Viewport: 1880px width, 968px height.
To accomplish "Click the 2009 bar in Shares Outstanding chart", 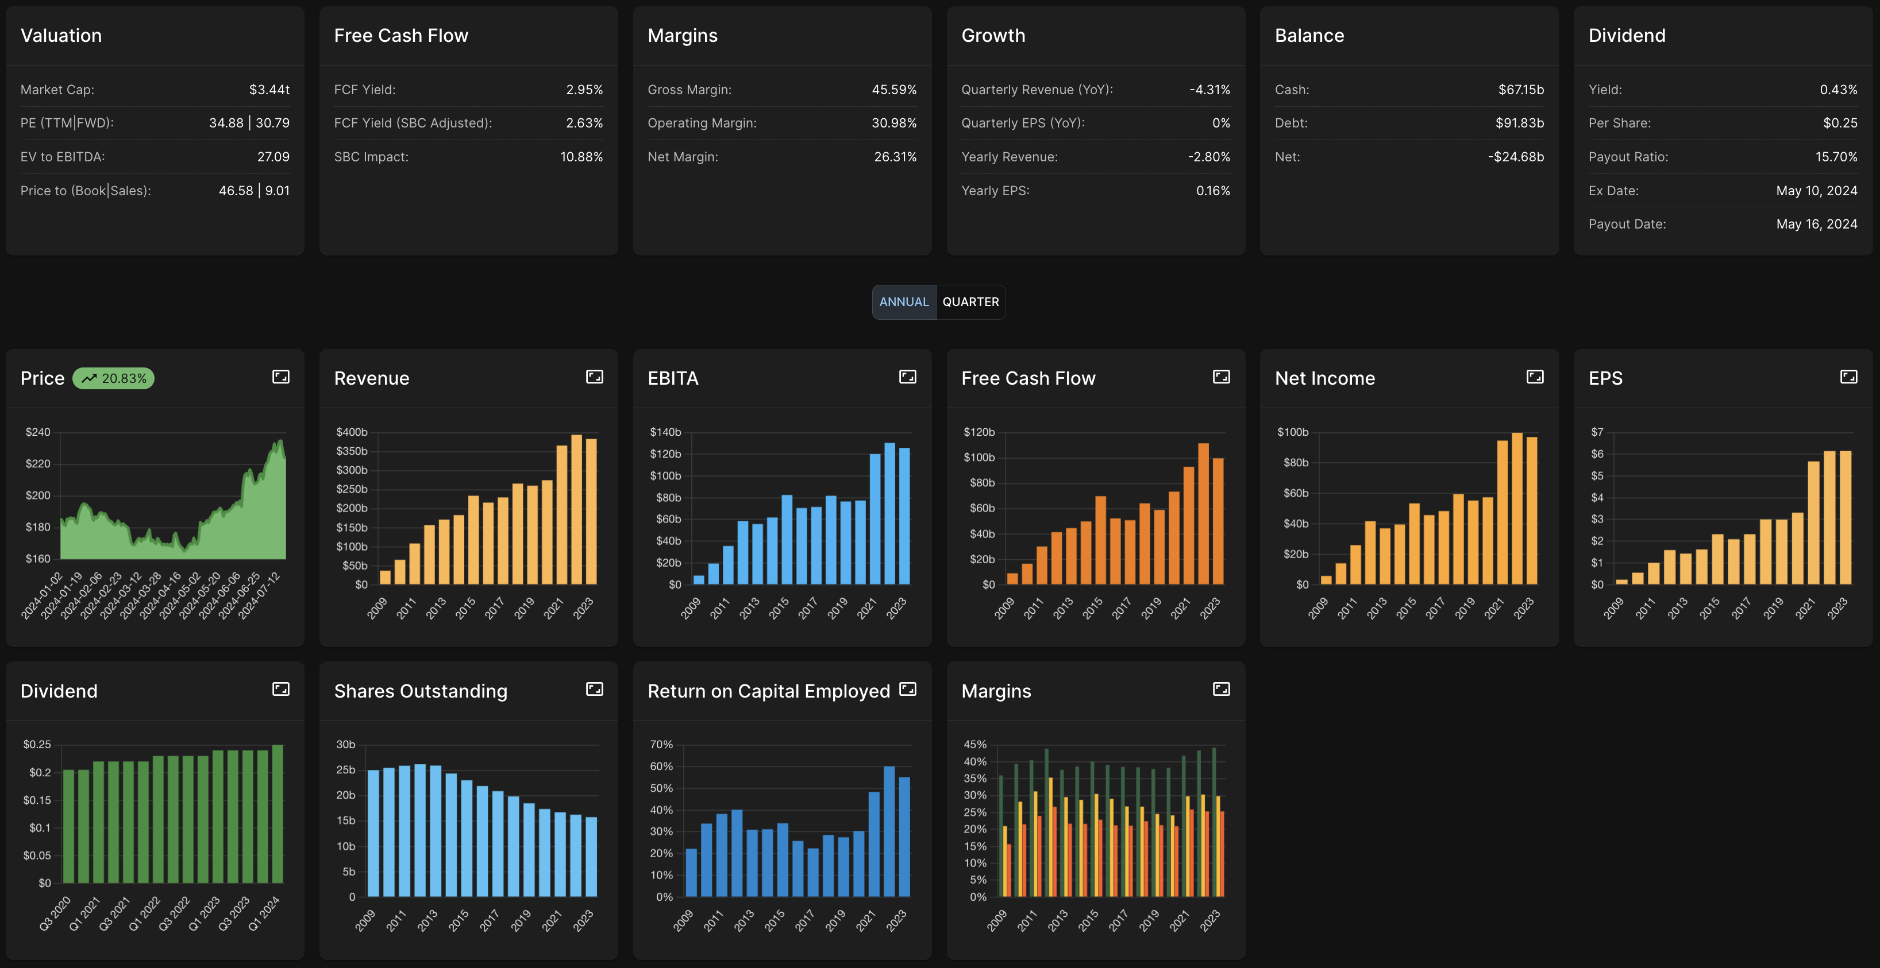I will point(373,833).
